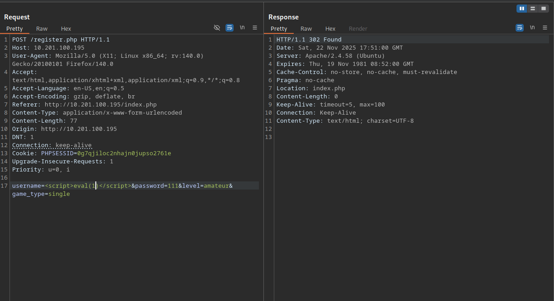Toggle hidden characters eye icon in Request
This screenshot has height=301, width=554.
217,28
